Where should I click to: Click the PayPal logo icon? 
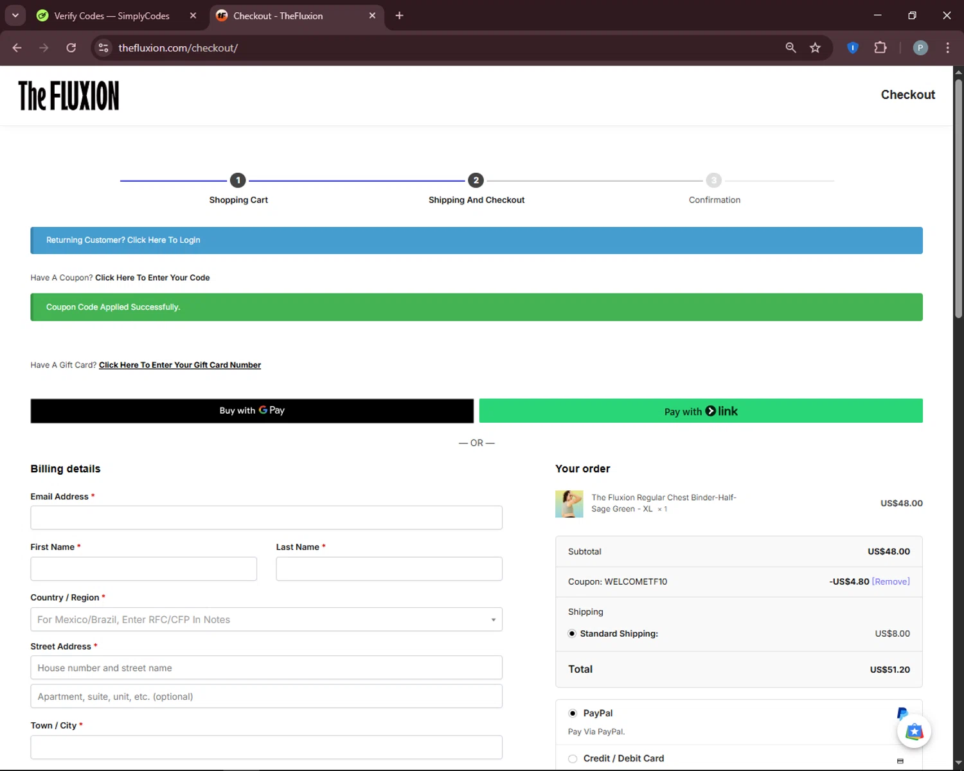tap(902, 713)
